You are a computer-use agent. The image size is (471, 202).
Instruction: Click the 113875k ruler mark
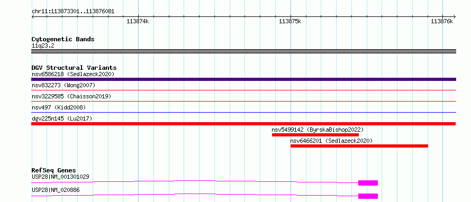pyautogui.click(x=291, y=21)
